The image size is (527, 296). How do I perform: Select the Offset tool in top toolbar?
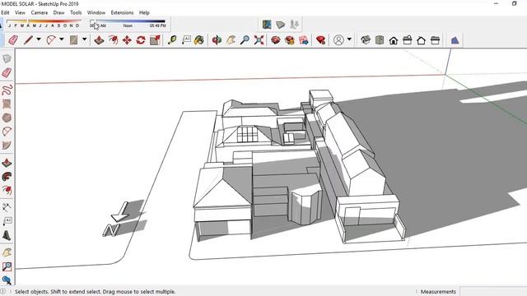[114, 40]
